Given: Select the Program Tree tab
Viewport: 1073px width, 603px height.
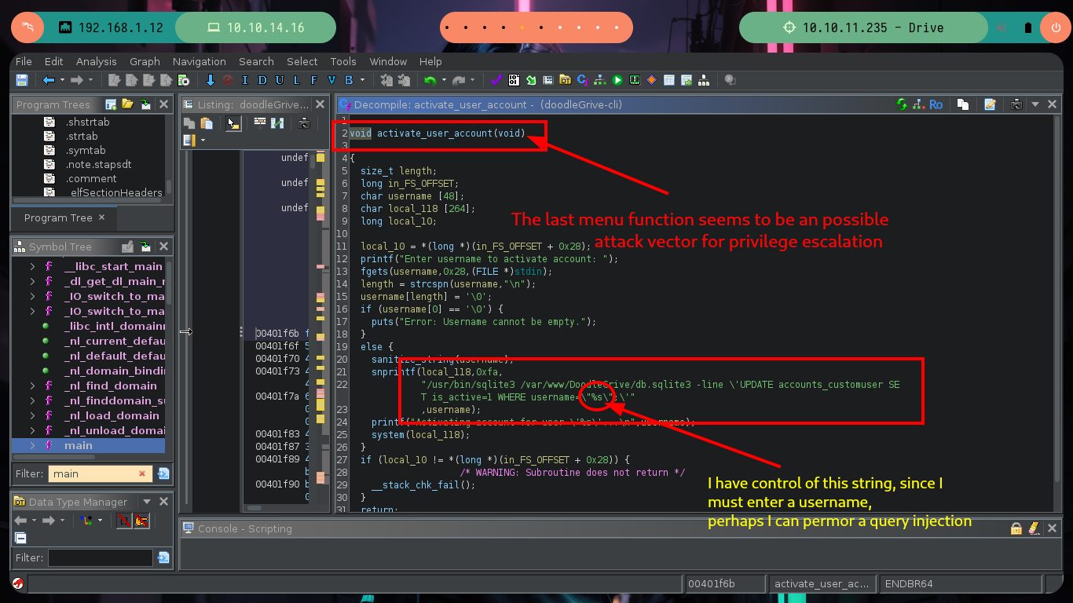Looking at the screenshot, I should point(58,217).
